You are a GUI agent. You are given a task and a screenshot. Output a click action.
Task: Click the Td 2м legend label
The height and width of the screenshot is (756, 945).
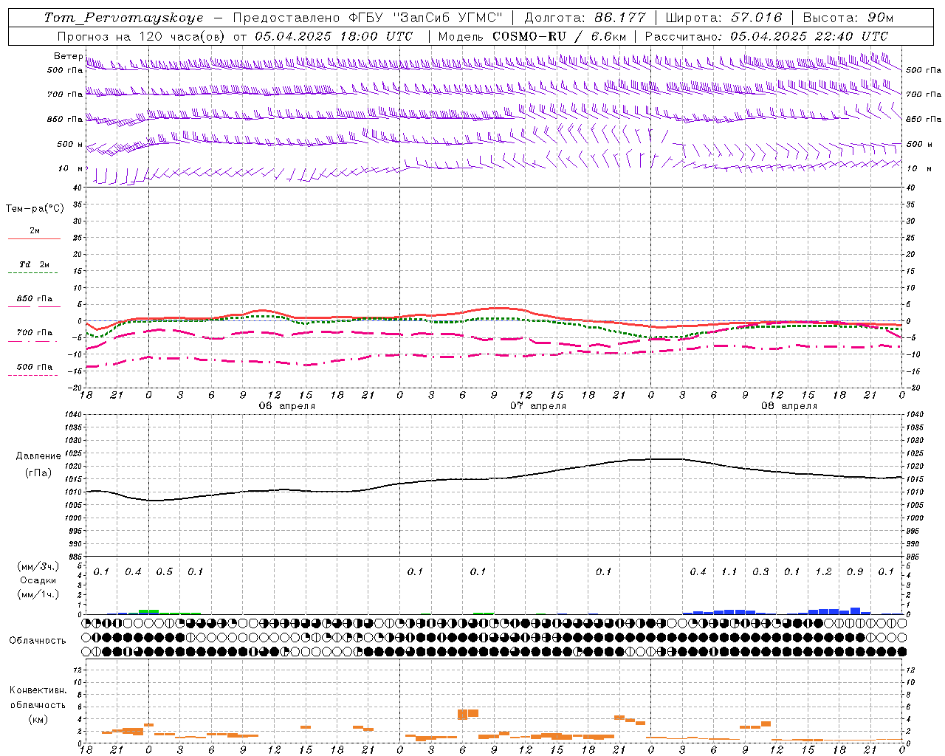click(34, 264)
